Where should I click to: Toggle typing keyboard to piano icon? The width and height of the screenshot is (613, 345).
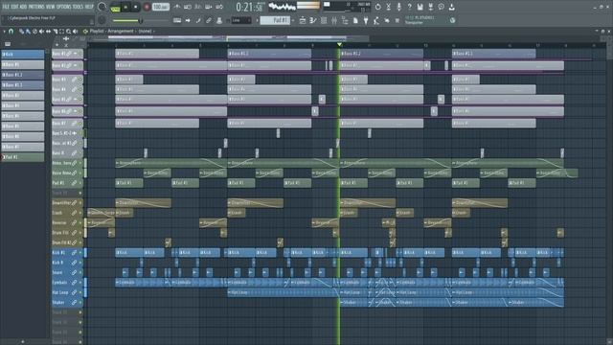pyautogui.click(x=177, y=20)
